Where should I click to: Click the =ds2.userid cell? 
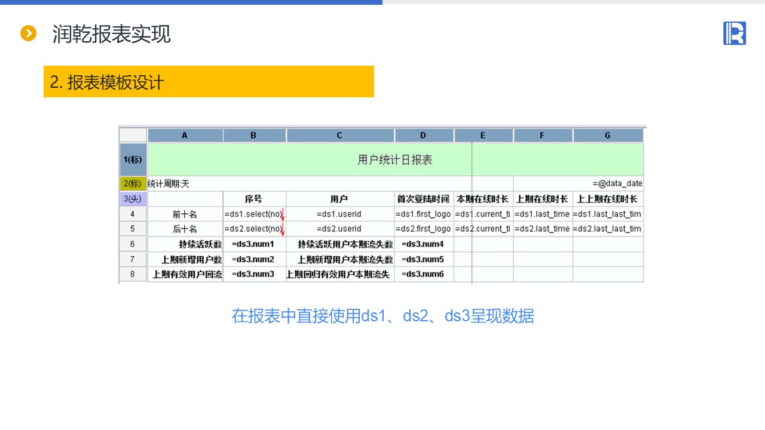[x=340, y=229]
